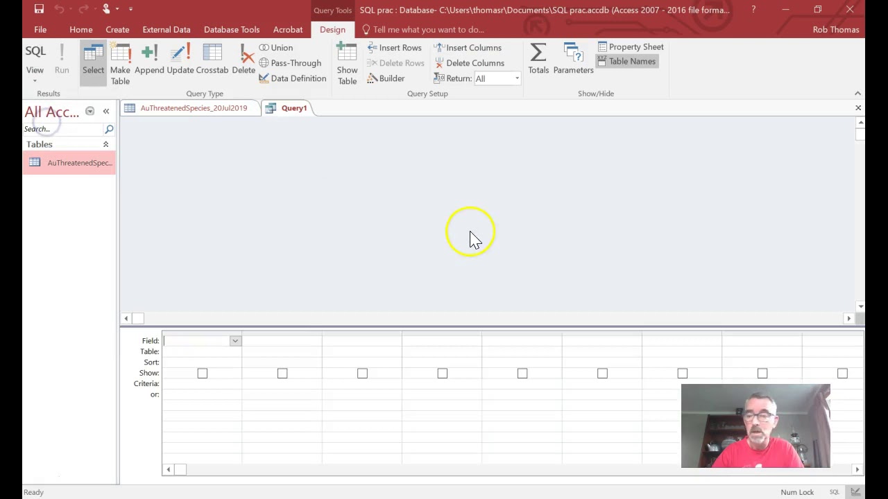Image resolution: width=888 pixels, height=499 pixels.
Task: Open the SQL View button
Action: pyautogui.click(x=35, y=57)
